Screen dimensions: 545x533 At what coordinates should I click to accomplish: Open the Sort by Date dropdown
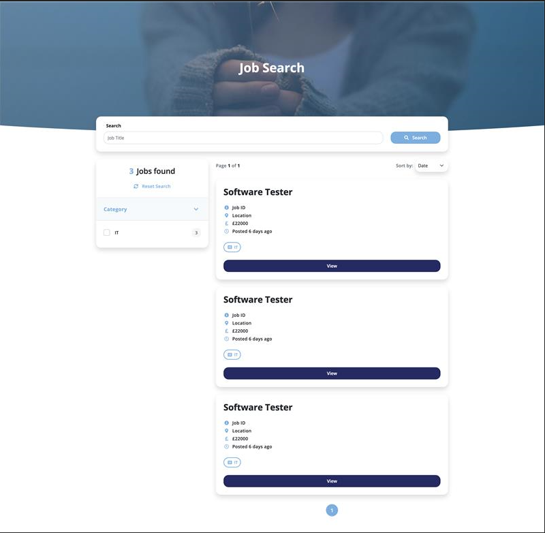(x=431, y=166)
